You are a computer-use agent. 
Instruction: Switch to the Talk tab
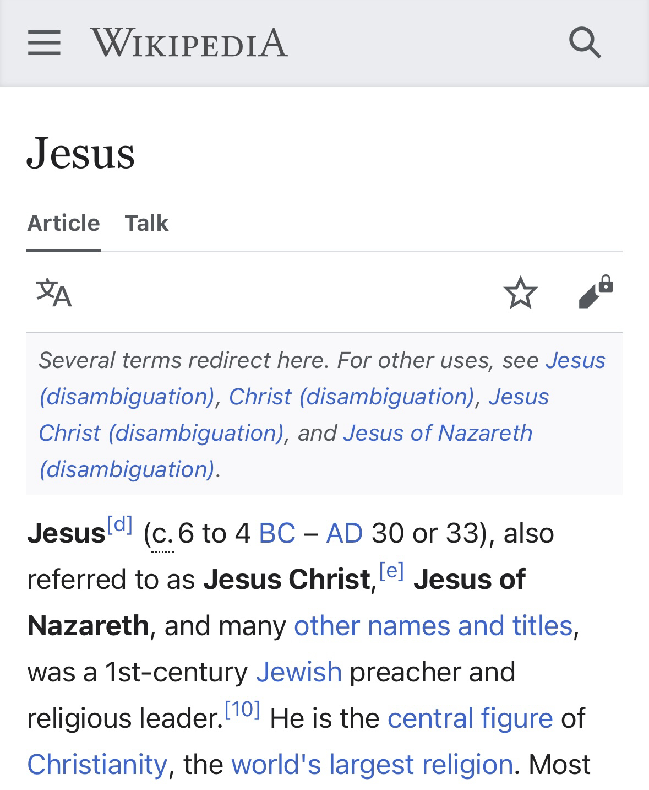pyautogui.click(x=146, y=223)
